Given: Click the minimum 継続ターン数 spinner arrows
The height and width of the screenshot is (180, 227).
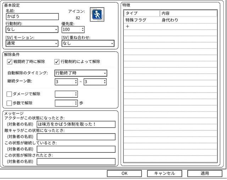Looking at the screenshot, I should point(76,82).
